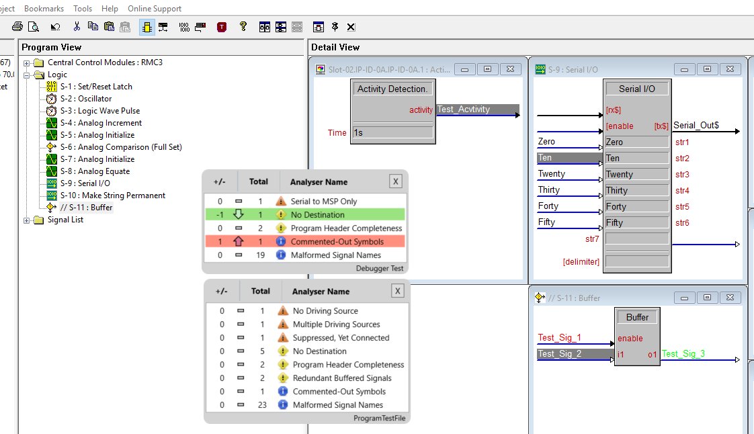This screenshot has width=754, height=434.
Task: Click the Test_Acvtivity output signal
Action: 478,110
